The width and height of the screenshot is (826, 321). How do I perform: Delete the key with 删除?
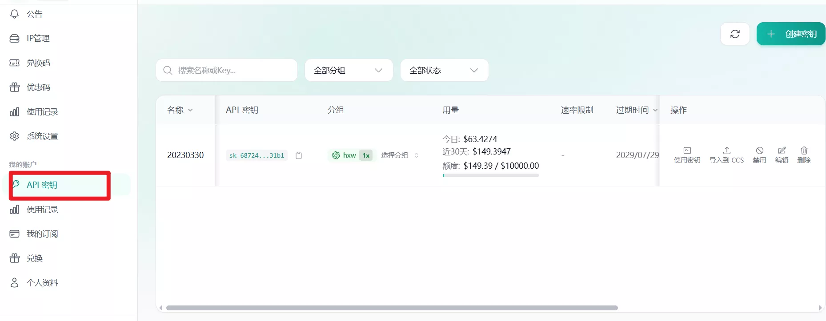pyautogui.click(x=804, y=155)
